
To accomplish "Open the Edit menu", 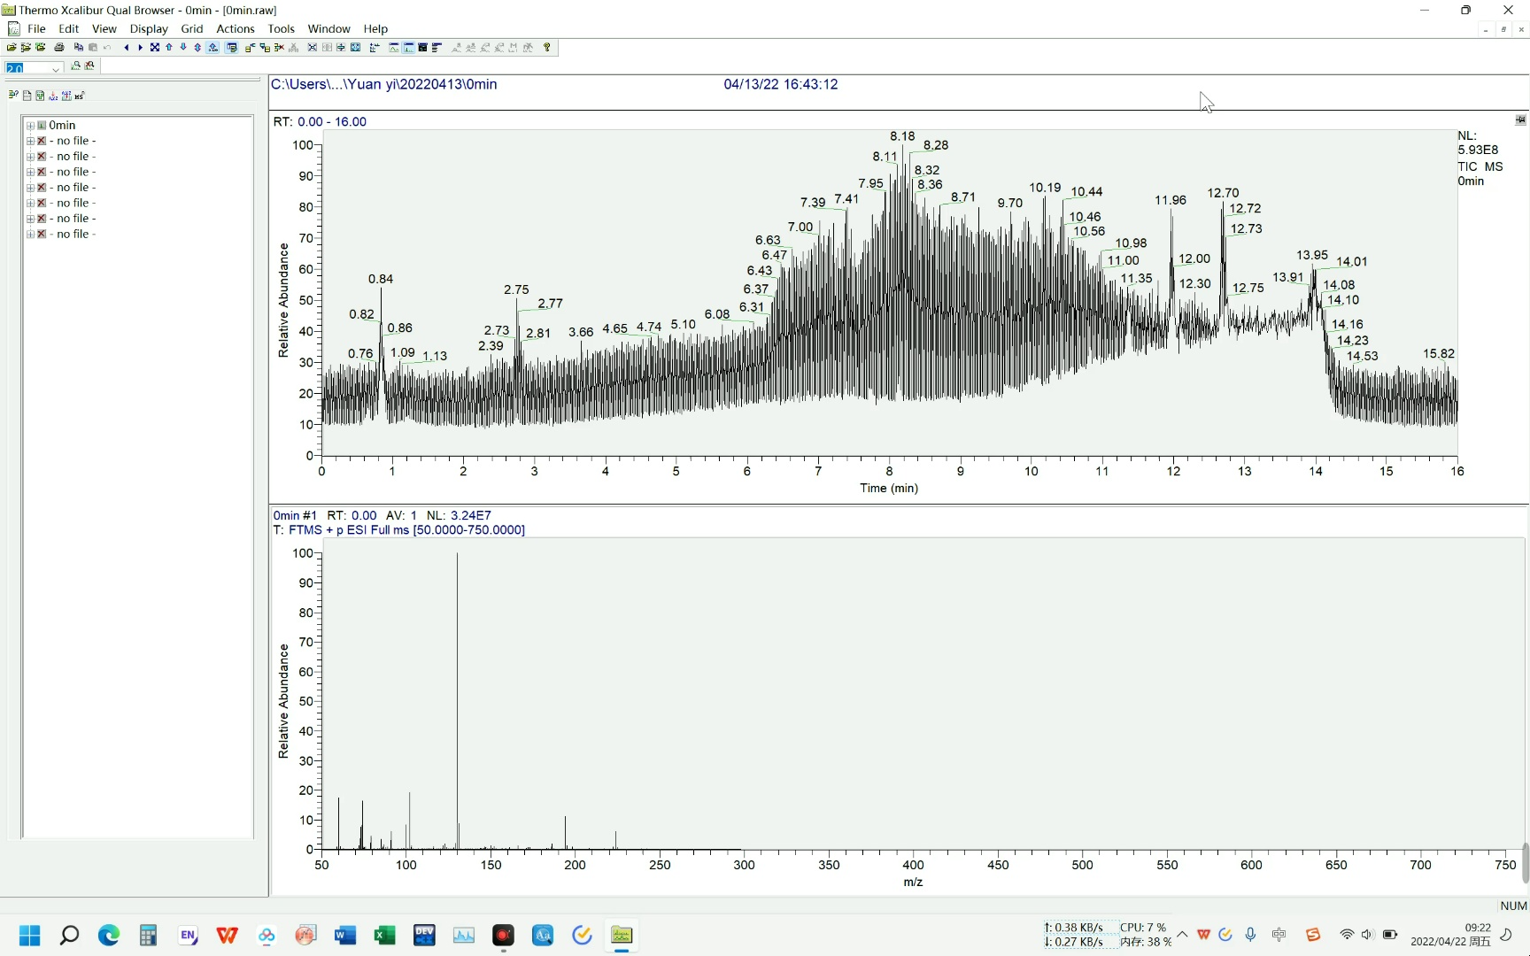I will click(x=68, y=28).
